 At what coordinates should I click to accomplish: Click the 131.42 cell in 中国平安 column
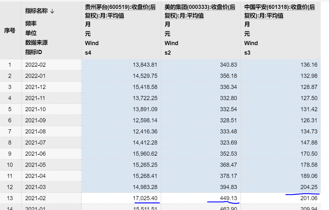coord(309,109)
